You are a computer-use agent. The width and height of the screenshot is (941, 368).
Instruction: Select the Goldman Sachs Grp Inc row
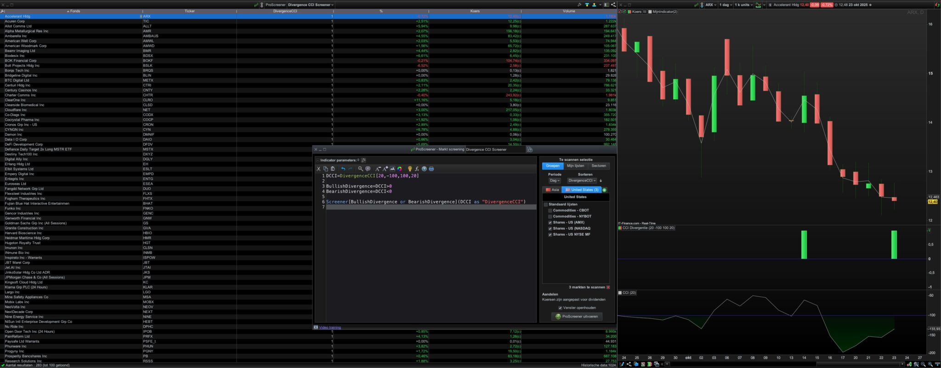pos(156,223)
